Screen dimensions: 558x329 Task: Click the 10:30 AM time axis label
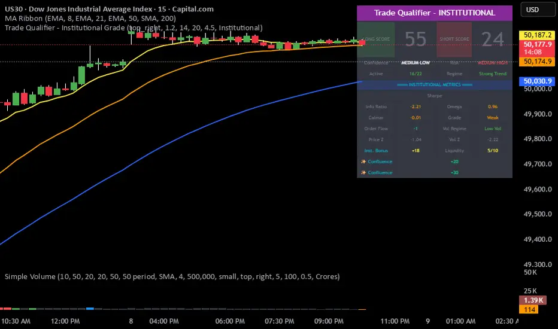click(x=16, y=321)
